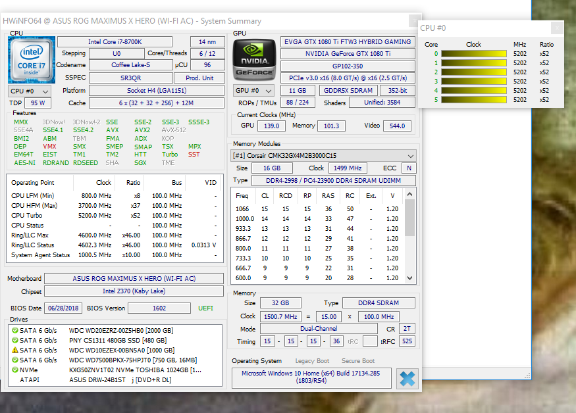
Task: Click the BIOS Version 1602 field
Action: 159,308
